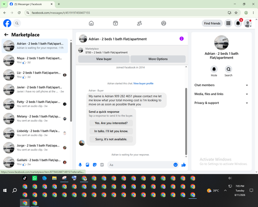
Task: Expand Privacy & support section
Action: coord(221,103)
